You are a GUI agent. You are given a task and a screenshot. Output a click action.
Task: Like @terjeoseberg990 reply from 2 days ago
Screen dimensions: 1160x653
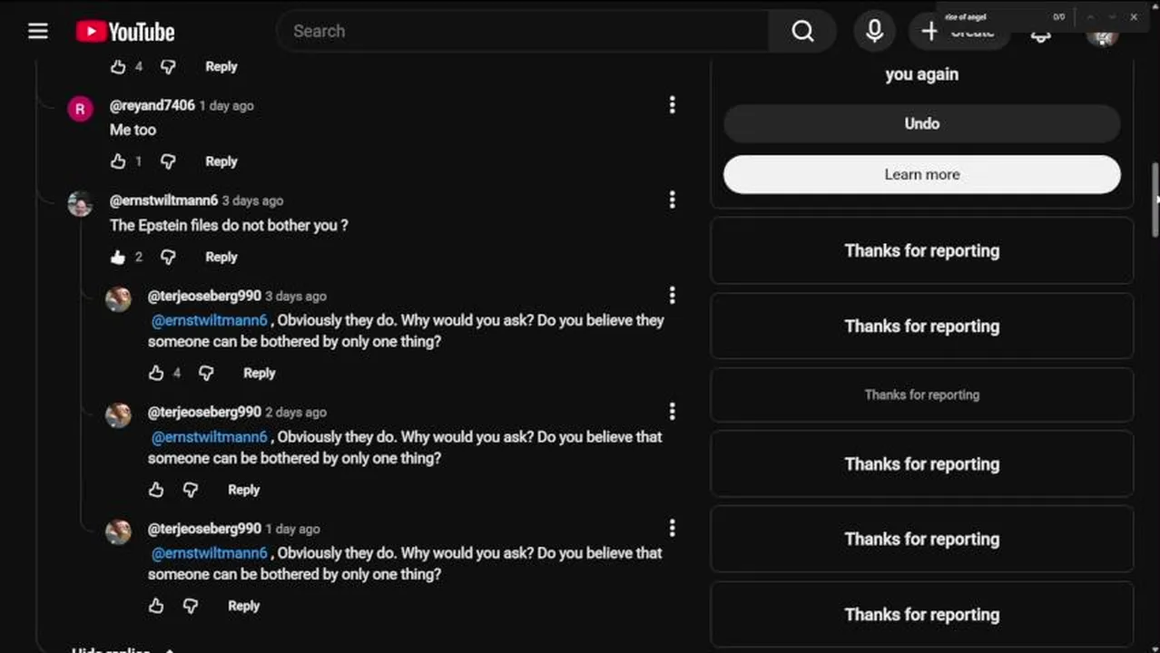(x=156, y=490)
